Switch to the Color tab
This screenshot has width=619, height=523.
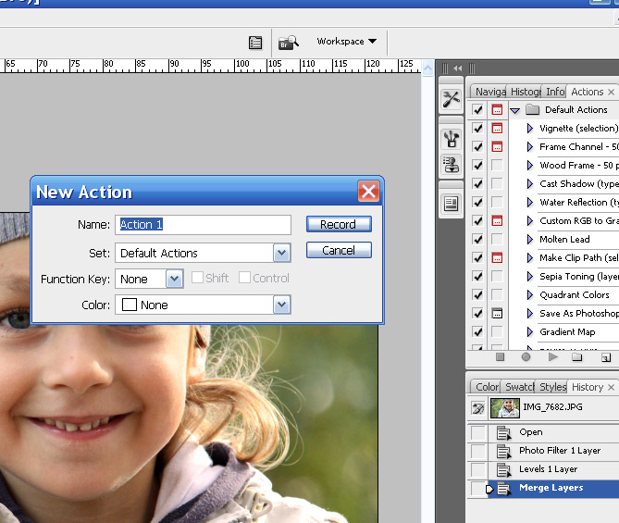click(x=487, y=387)
